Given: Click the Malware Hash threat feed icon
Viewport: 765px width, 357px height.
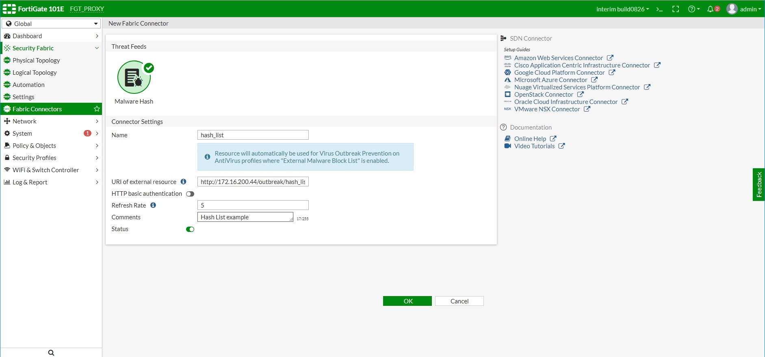Looking at the screenshot, I should pos(134,77).
